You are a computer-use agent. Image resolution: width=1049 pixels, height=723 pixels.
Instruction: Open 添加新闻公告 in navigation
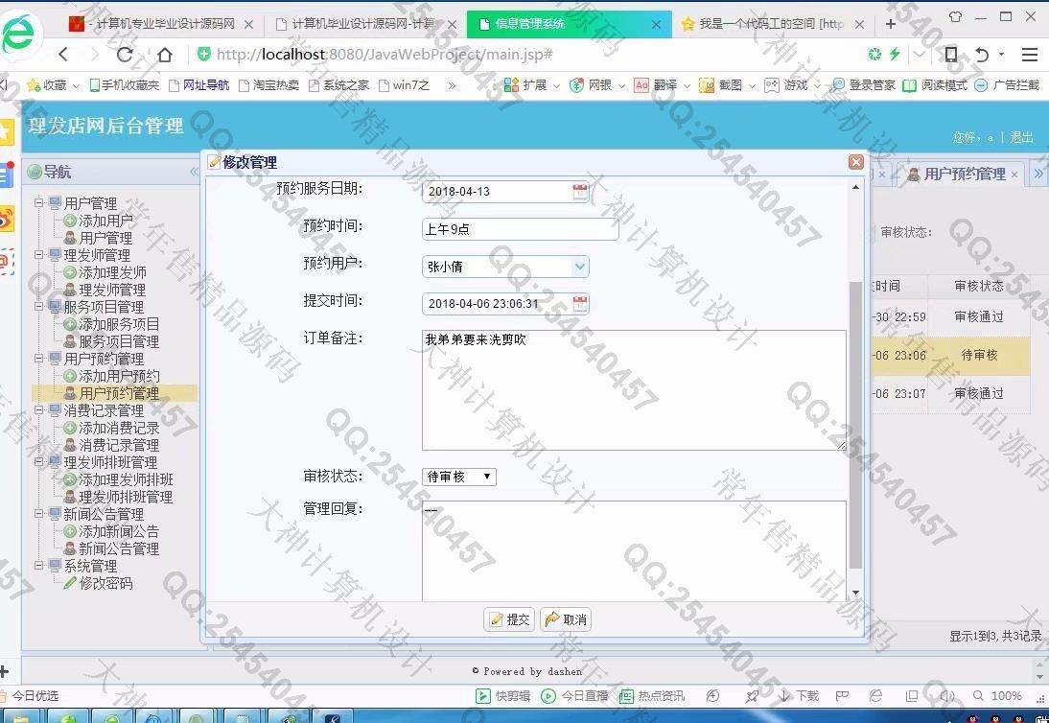click(x=111, y=531)
